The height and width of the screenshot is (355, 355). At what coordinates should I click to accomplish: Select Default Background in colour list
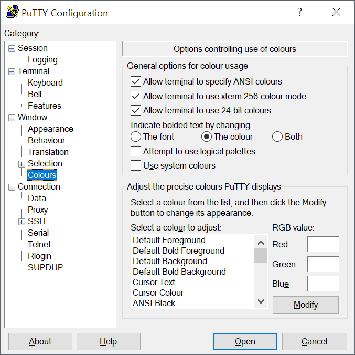click(192, 261)
